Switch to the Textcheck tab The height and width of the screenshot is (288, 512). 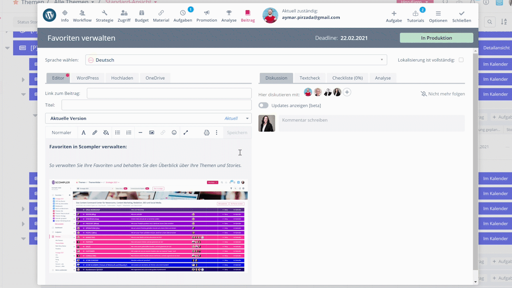pyautogui.click(x=310, y=78)
